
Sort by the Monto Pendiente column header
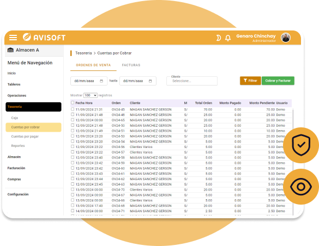[262, 103]
